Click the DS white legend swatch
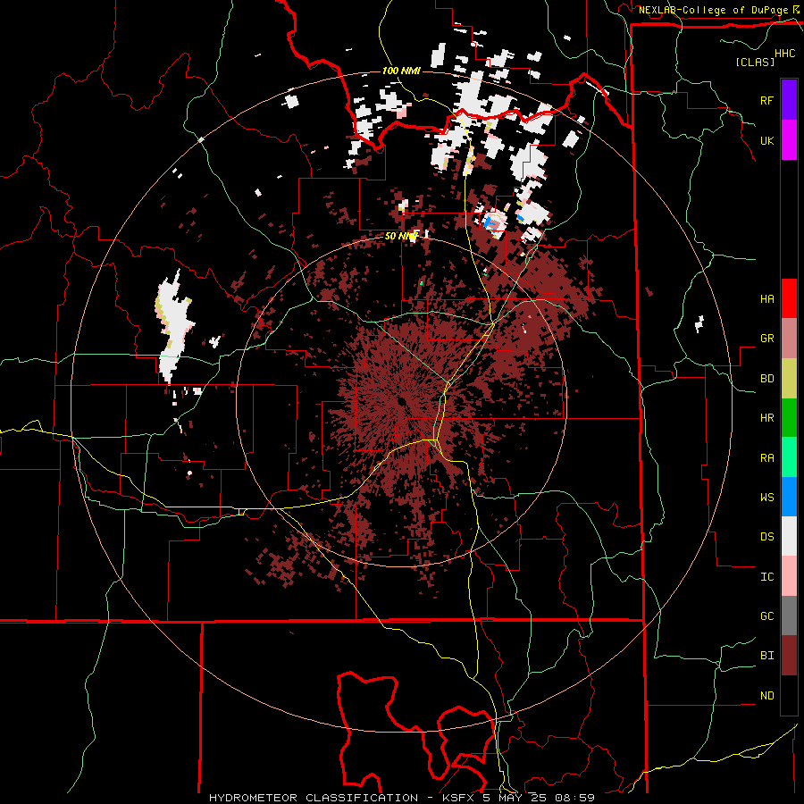The image size is (804, 804). coord(789,536)
